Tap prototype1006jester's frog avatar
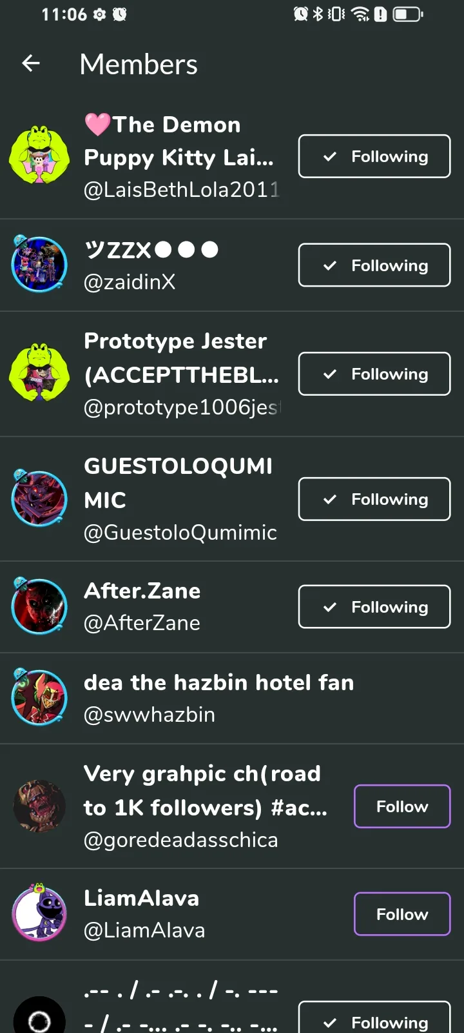 tap(39, 373)
